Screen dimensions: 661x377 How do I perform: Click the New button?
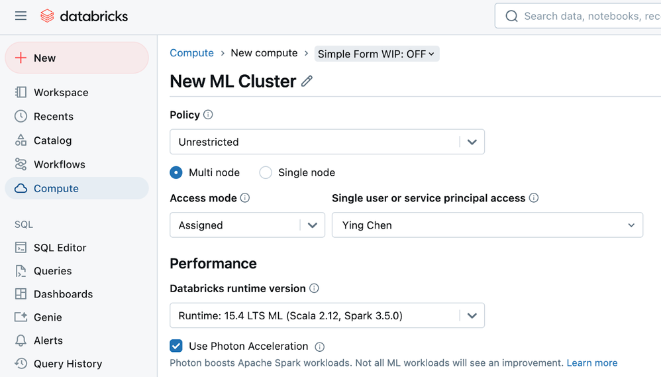point(77,58)
